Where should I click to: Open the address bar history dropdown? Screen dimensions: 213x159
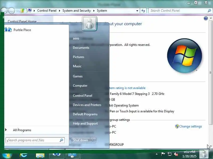(137, 11)
